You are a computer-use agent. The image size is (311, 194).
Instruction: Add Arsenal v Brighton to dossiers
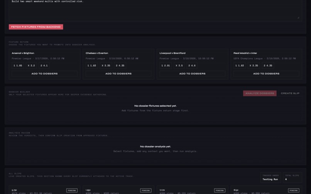click(x=44, y=74)
